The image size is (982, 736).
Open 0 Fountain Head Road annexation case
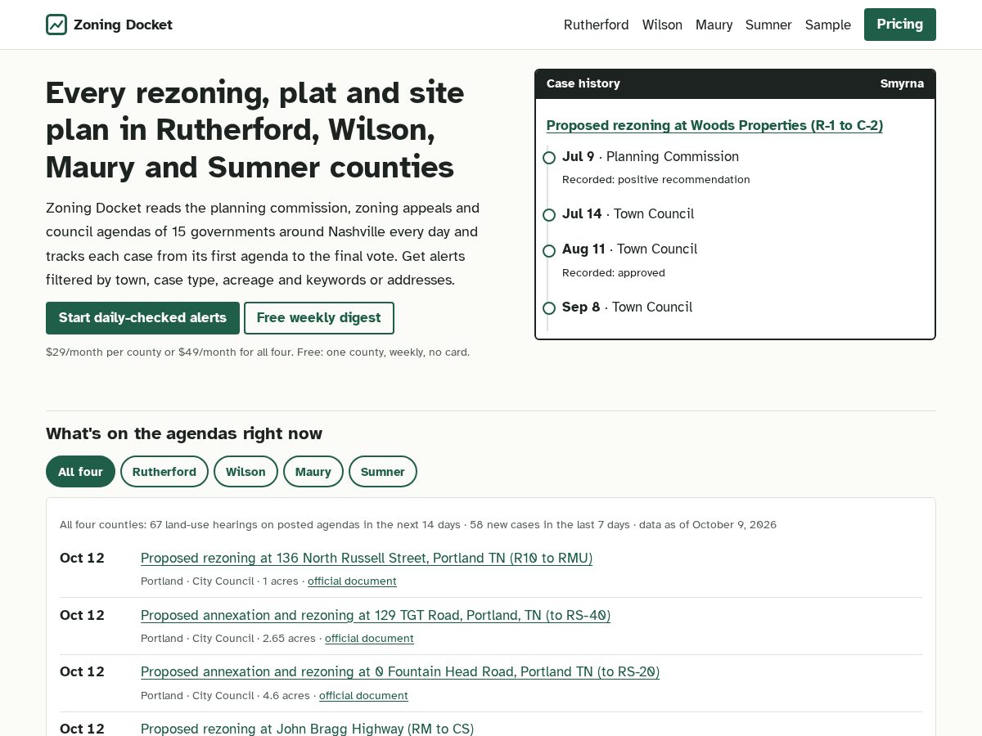pos(400,671)
